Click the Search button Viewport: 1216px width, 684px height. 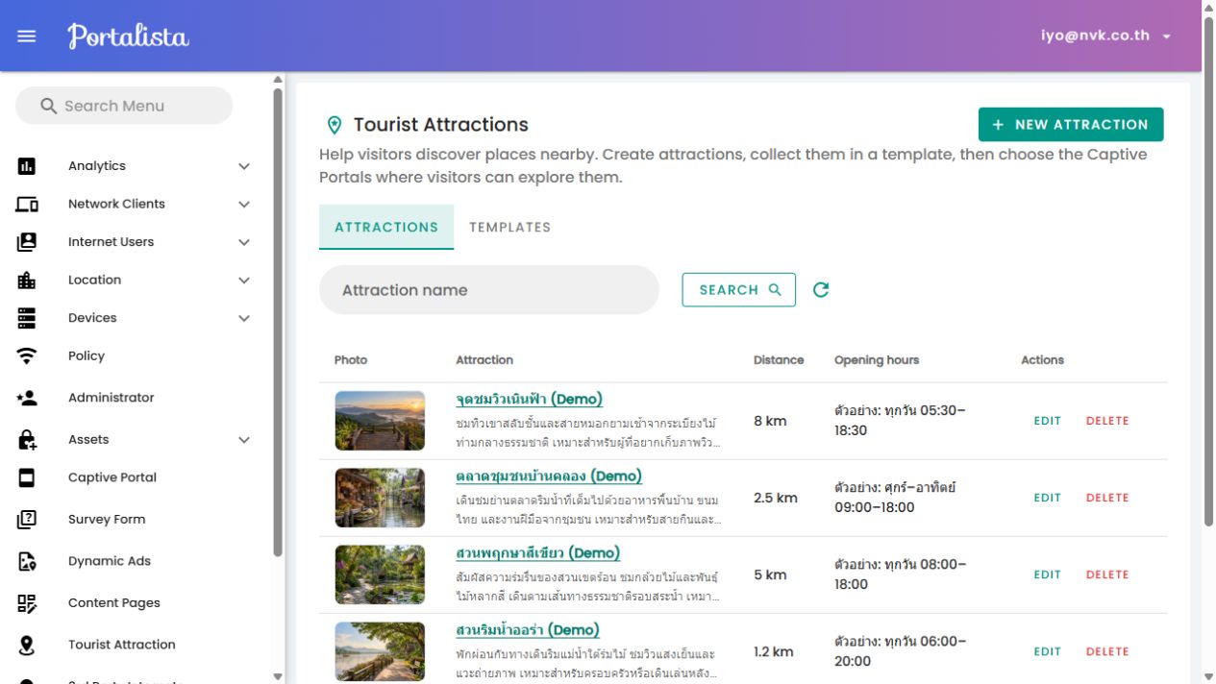coord(739,290)
